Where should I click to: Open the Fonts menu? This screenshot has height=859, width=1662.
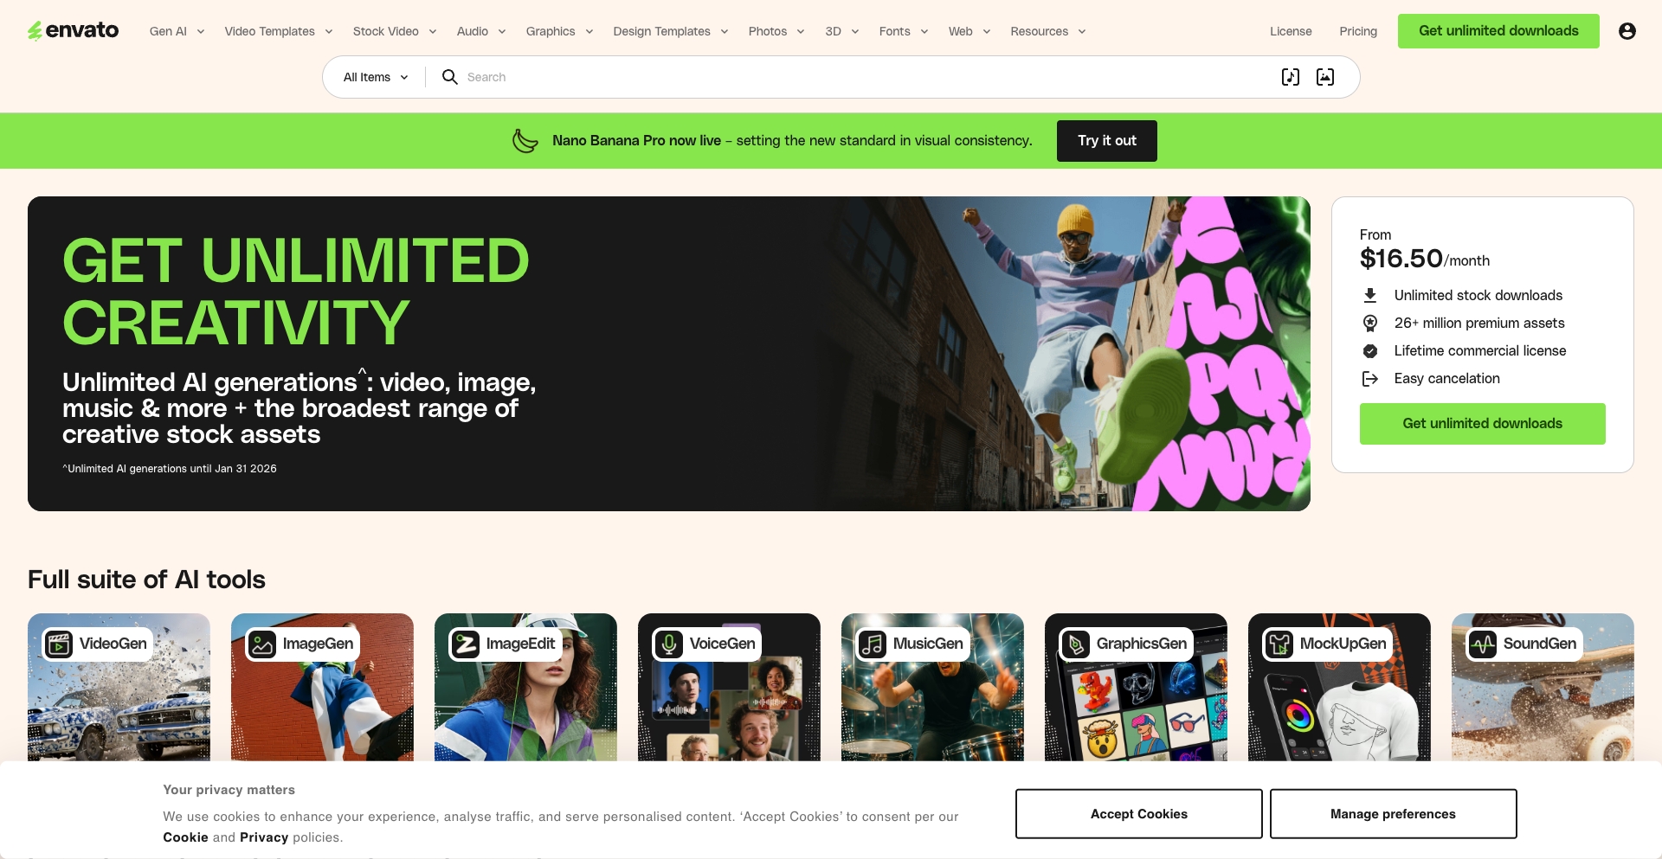point(902,31)
